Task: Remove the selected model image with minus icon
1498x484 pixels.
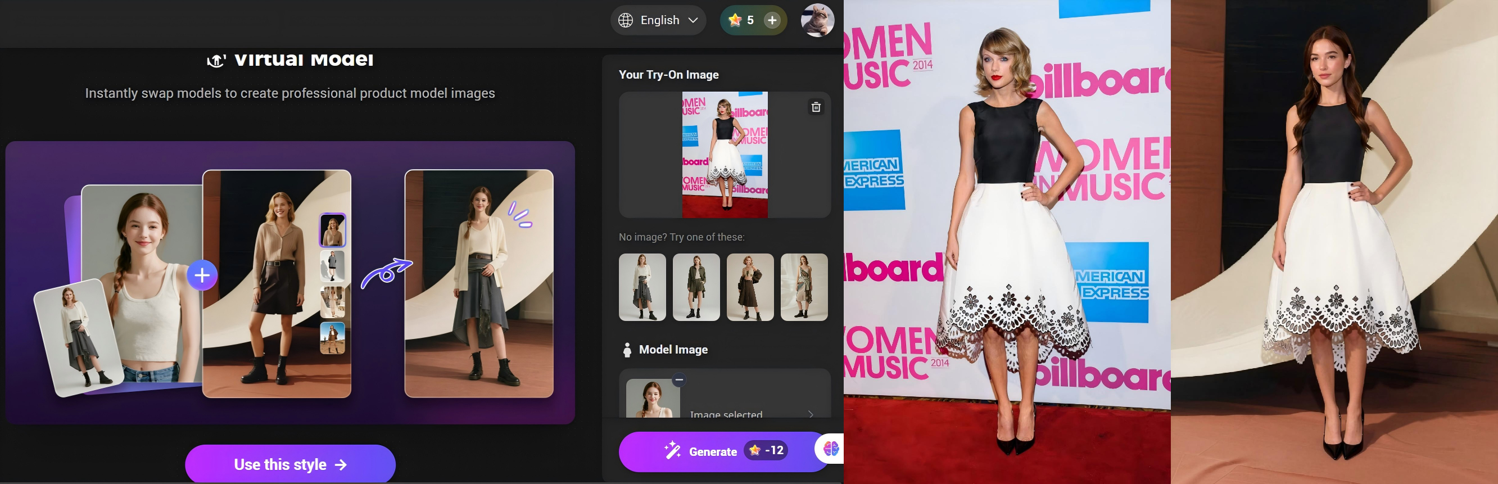Action: (678, 380)
